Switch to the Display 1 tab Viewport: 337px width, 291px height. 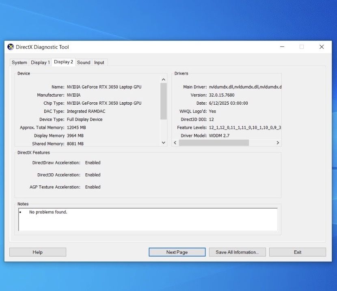40,63
